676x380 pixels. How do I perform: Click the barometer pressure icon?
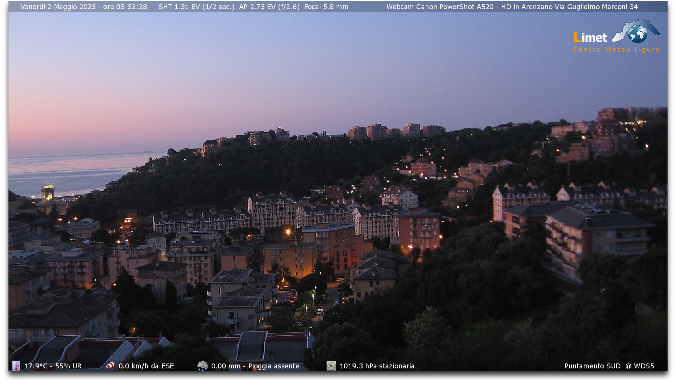point(331,366)
